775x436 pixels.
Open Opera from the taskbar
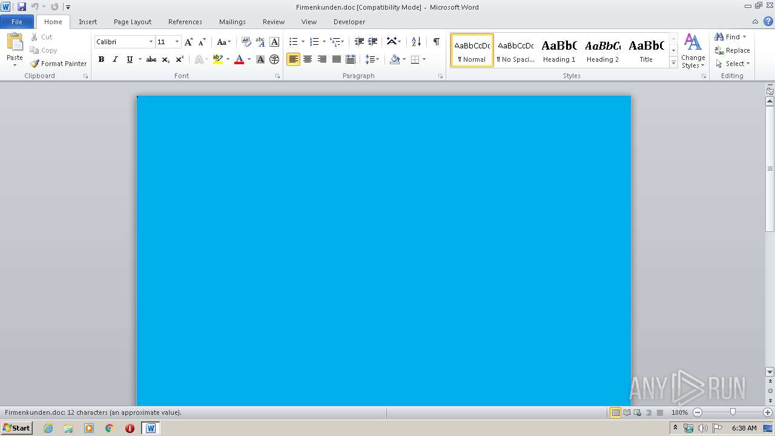point(130,428)
